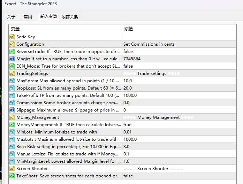The height and width of the screenshot is (184, 243).
Task: Select 'TakeShots: Save screen shots' row
Action: 68,176
